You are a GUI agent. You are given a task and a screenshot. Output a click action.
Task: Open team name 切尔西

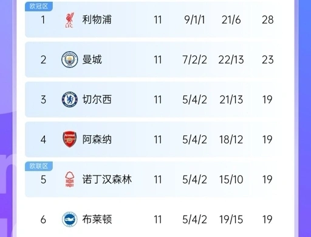point(97,99)
